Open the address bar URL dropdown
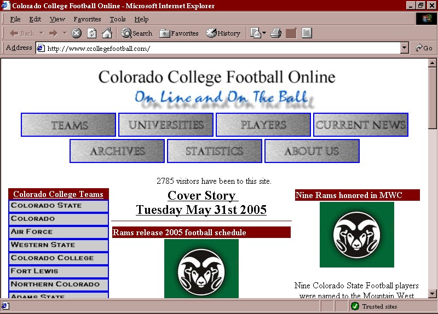438x314 pixels. [404, 48]
